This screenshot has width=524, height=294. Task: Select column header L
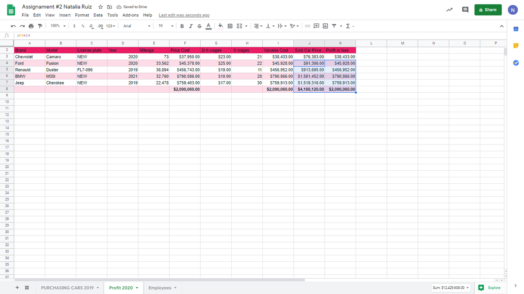tap(371, 43)
